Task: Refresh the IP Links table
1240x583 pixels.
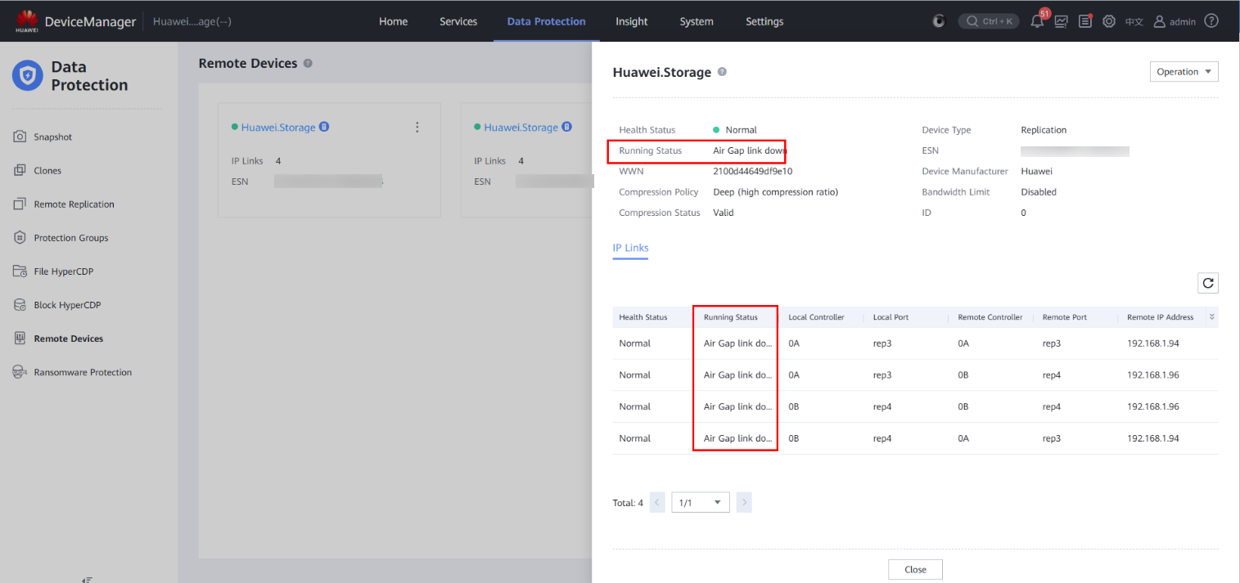Action: (x=1207, y=283)
